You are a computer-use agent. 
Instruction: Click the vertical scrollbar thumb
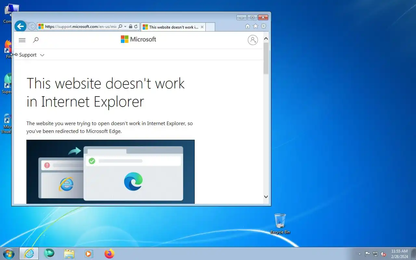coord(266,58)
